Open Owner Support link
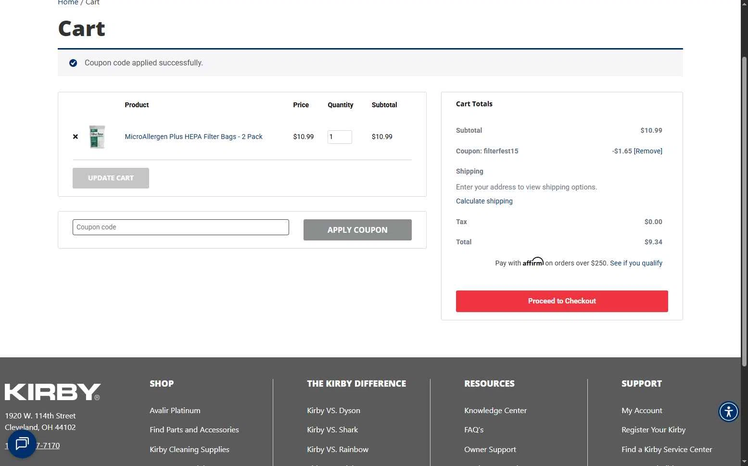The width and height of the screenshot is (748, 466). [490, 449]
